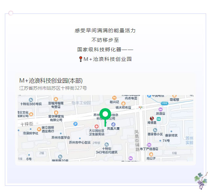Click the 十梓街 street name label
Image resolution: width=211 pixels, height=194 pixels.
27,124
